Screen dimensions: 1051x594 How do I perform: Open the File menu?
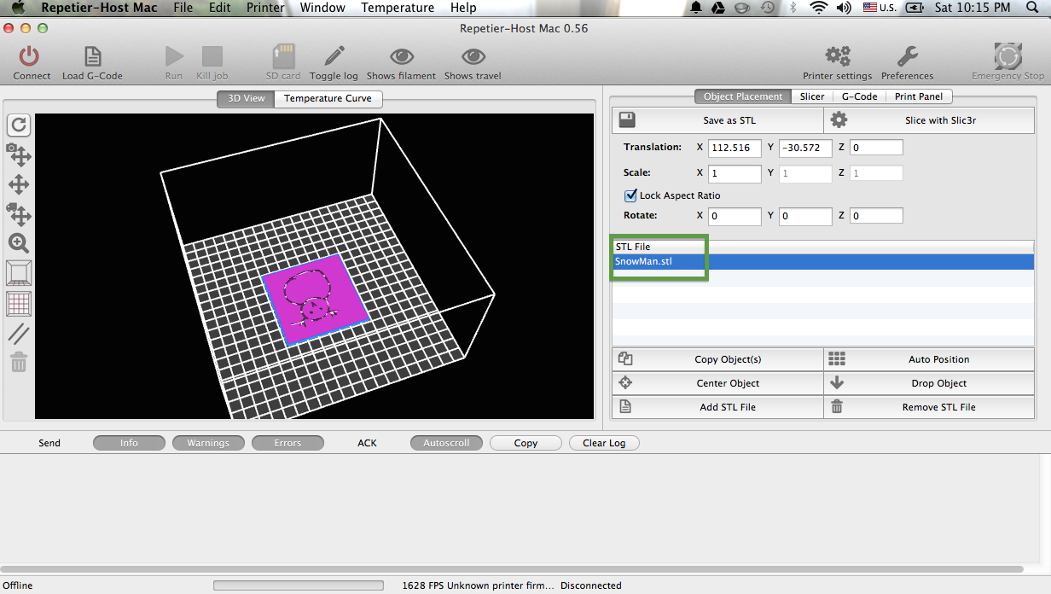pos(183,8)
